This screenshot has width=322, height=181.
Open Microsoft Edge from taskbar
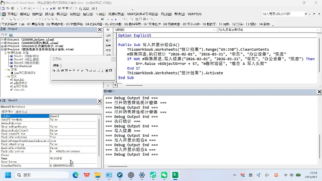click(x=76, y=175)
